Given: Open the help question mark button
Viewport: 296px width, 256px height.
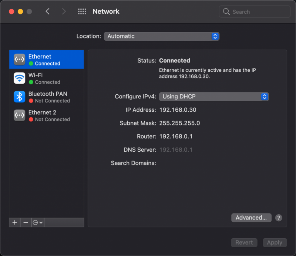Looking at the screenshot, I should coord(279,218).
